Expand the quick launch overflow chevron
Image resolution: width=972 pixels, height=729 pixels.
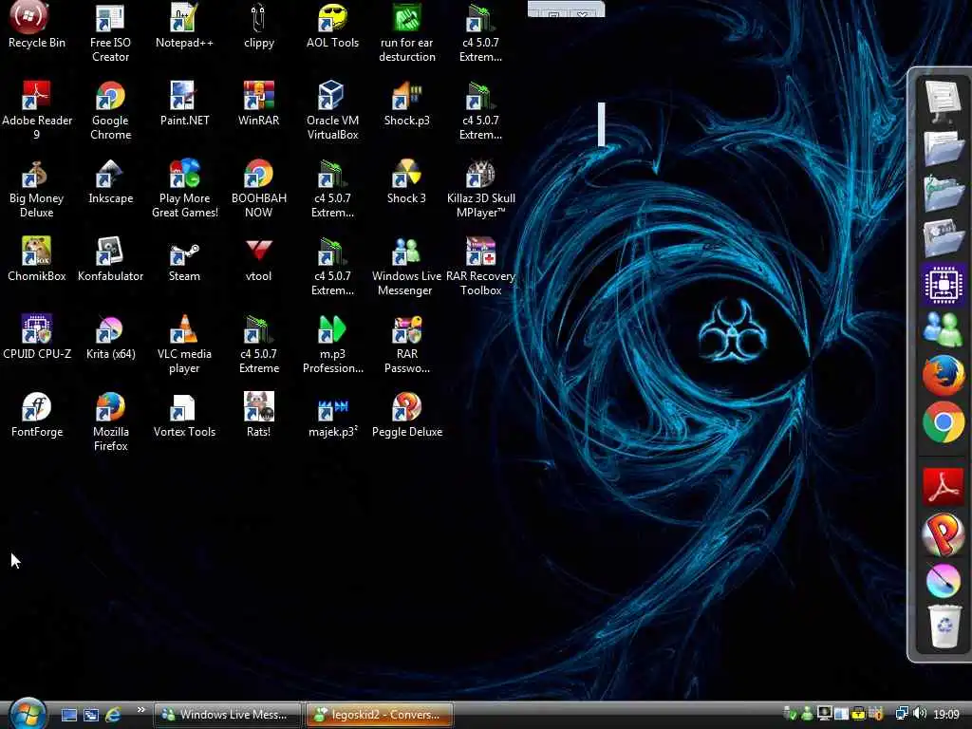point(140,710)
